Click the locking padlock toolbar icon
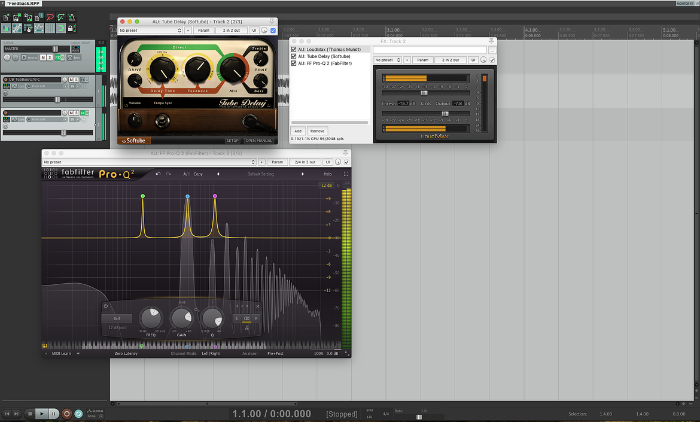The height and width of the screenshot is (422, 700). pyautogui.click(x=71, y=28)
